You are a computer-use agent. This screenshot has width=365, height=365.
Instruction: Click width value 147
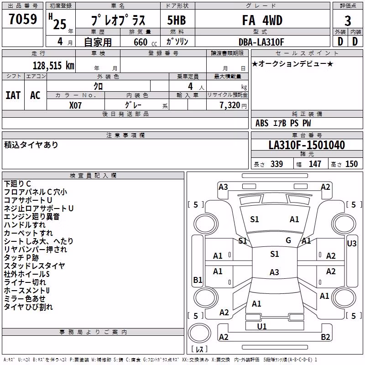(x=315, y=164)
